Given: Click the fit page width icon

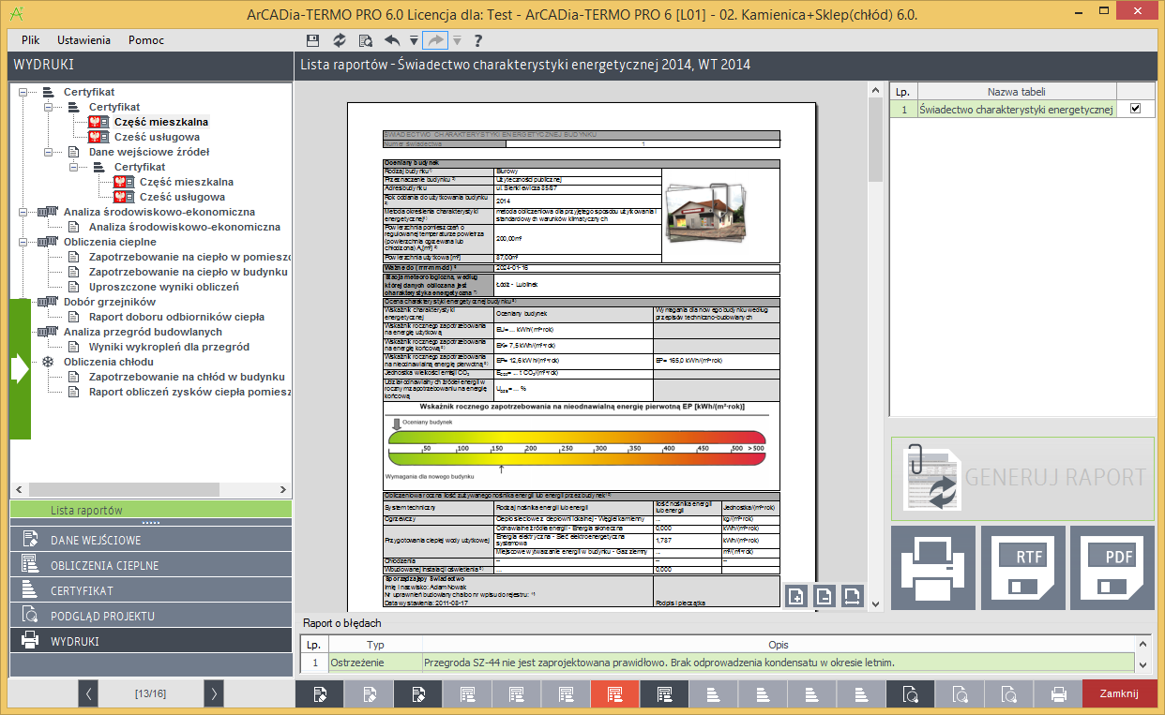Looking at the screenshot, I should [852, 596].
